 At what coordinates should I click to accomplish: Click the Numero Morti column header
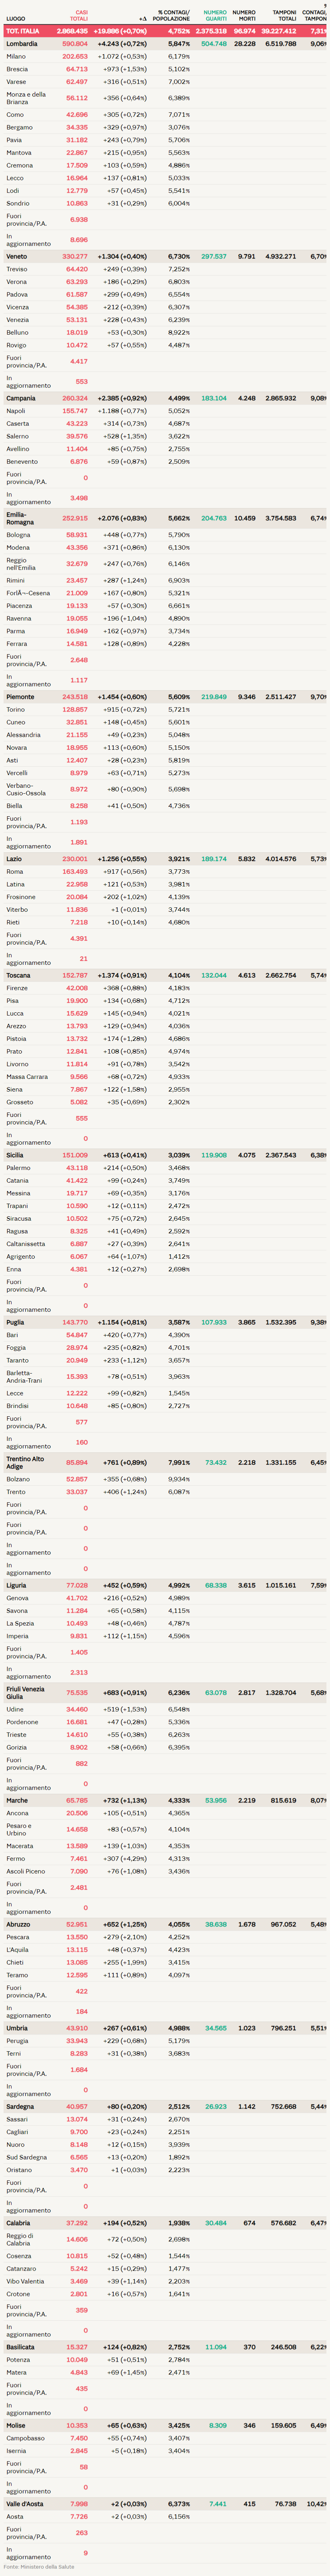(244, 15)
